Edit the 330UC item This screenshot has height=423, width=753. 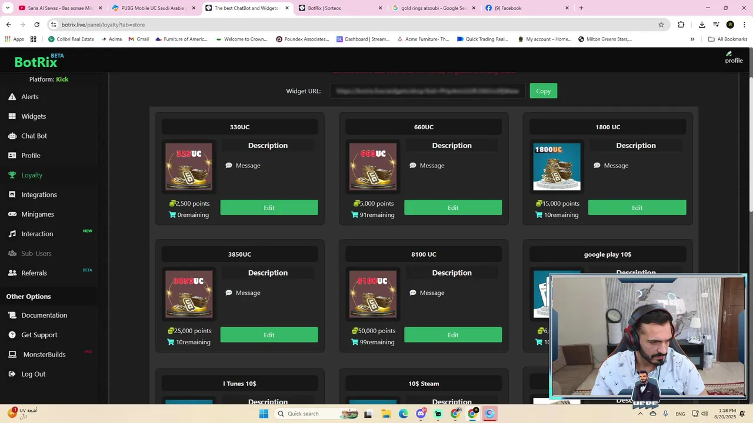[x=269, y=207]
